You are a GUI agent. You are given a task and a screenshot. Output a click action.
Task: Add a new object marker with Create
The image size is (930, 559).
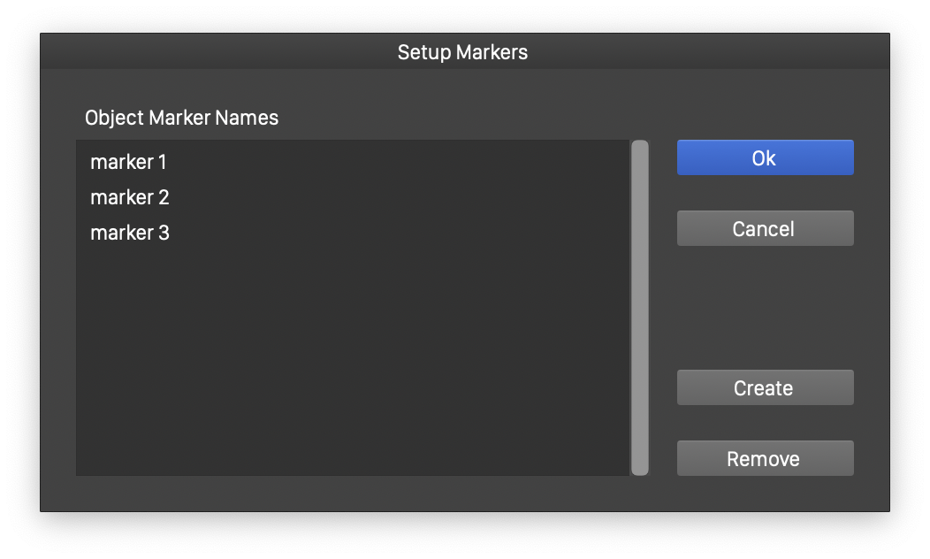pyautogui.click(x=765, y=387)
